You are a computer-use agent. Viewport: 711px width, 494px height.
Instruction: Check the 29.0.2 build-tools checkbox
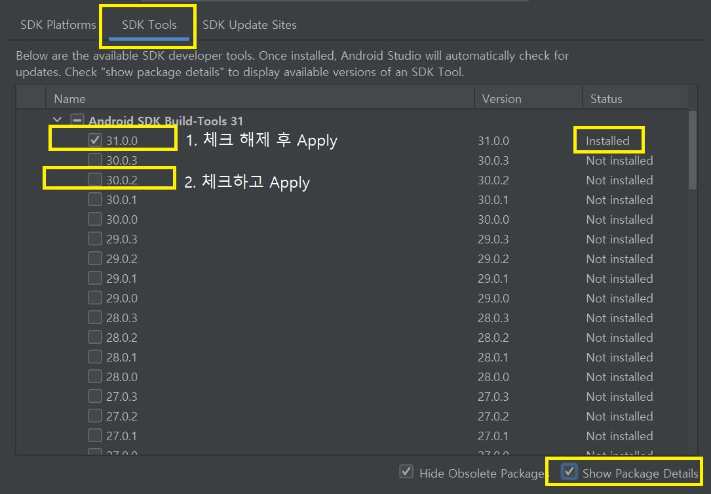(x=95, y=258)
